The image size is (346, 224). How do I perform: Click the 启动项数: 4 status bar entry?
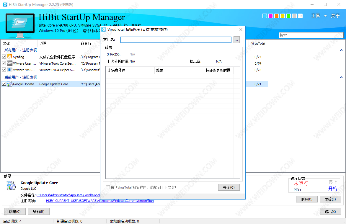click(x=12, y=221)
